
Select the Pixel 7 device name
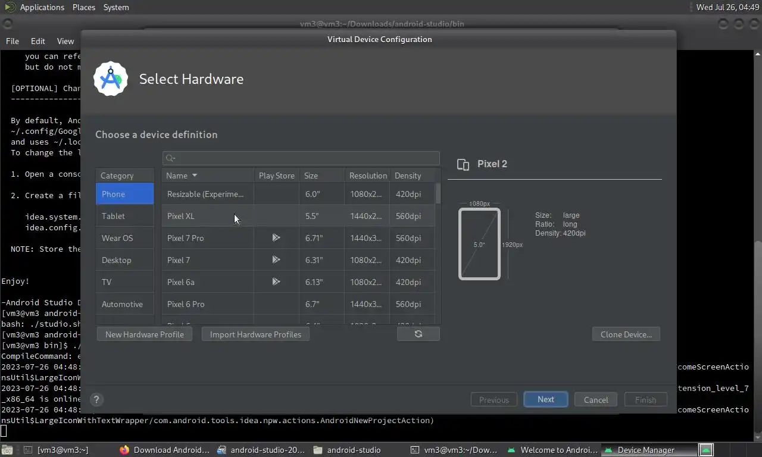point(179,260)
